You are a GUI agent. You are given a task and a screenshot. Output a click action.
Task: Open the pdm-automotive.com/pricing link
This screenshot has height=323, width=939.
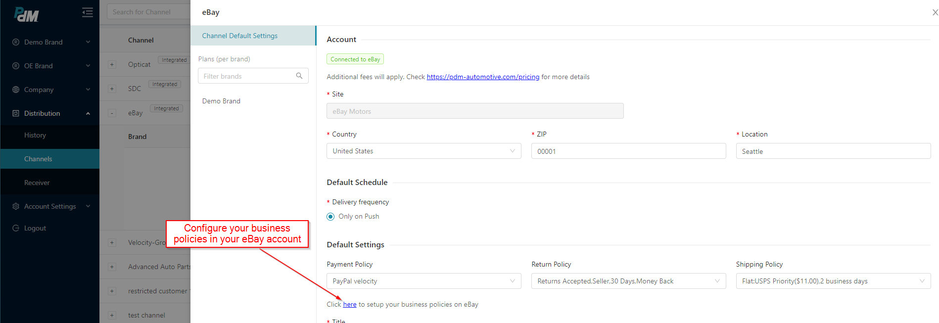483,77
